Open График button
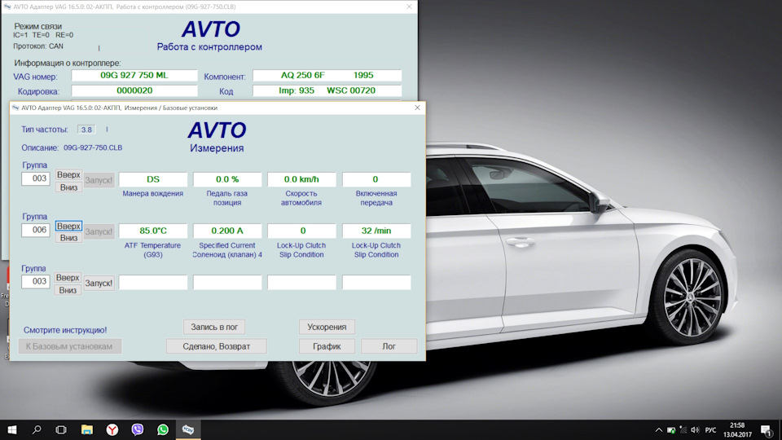 pos(327,346)
